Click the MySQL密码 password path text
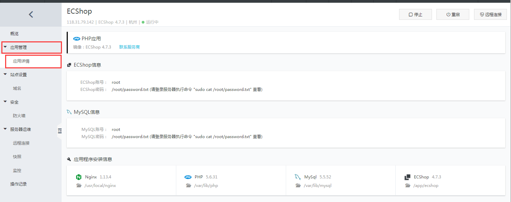Screen dimensions: 511x202 (x=187, y=137)
